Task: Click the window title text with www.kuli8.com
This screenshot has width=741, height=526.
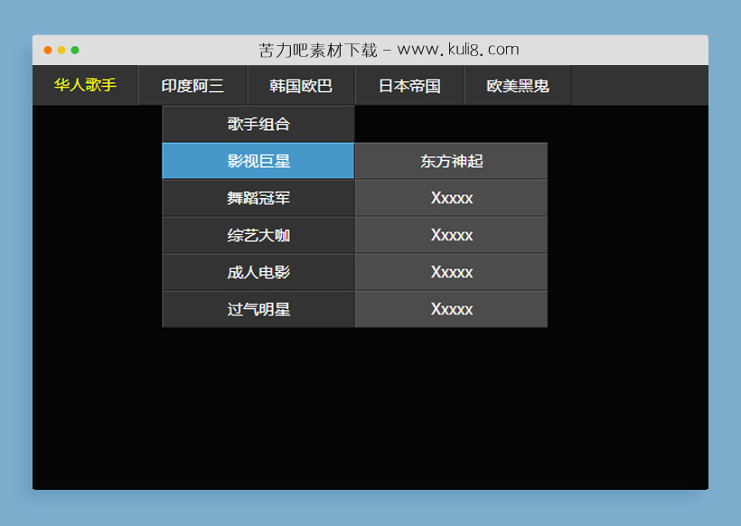Action: (389, 50)
